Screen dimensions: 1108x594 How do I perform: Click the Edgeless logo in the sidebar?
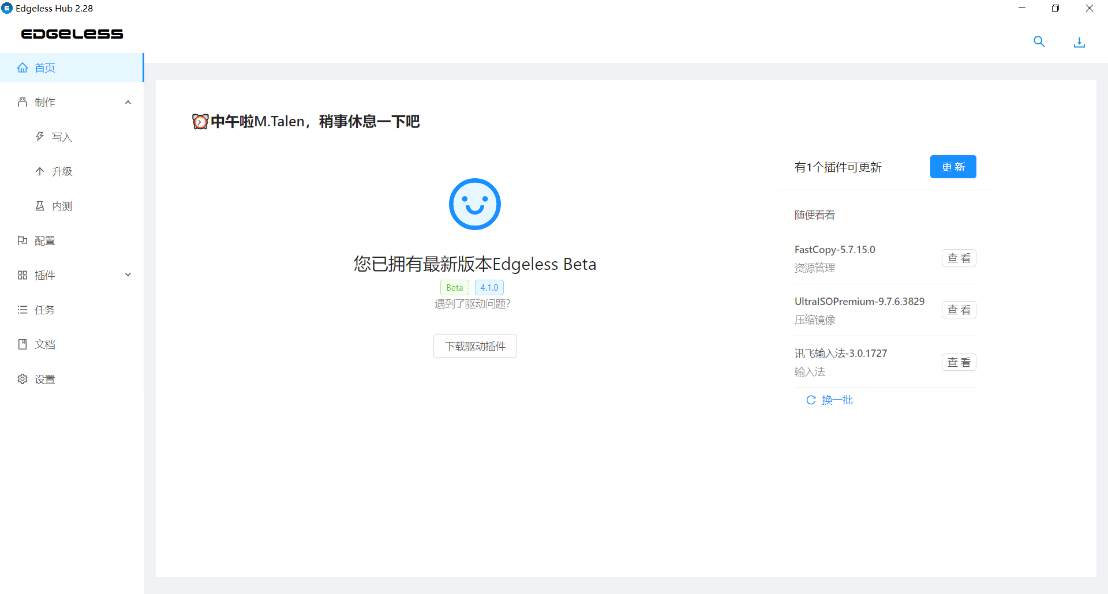click(72, 34)
